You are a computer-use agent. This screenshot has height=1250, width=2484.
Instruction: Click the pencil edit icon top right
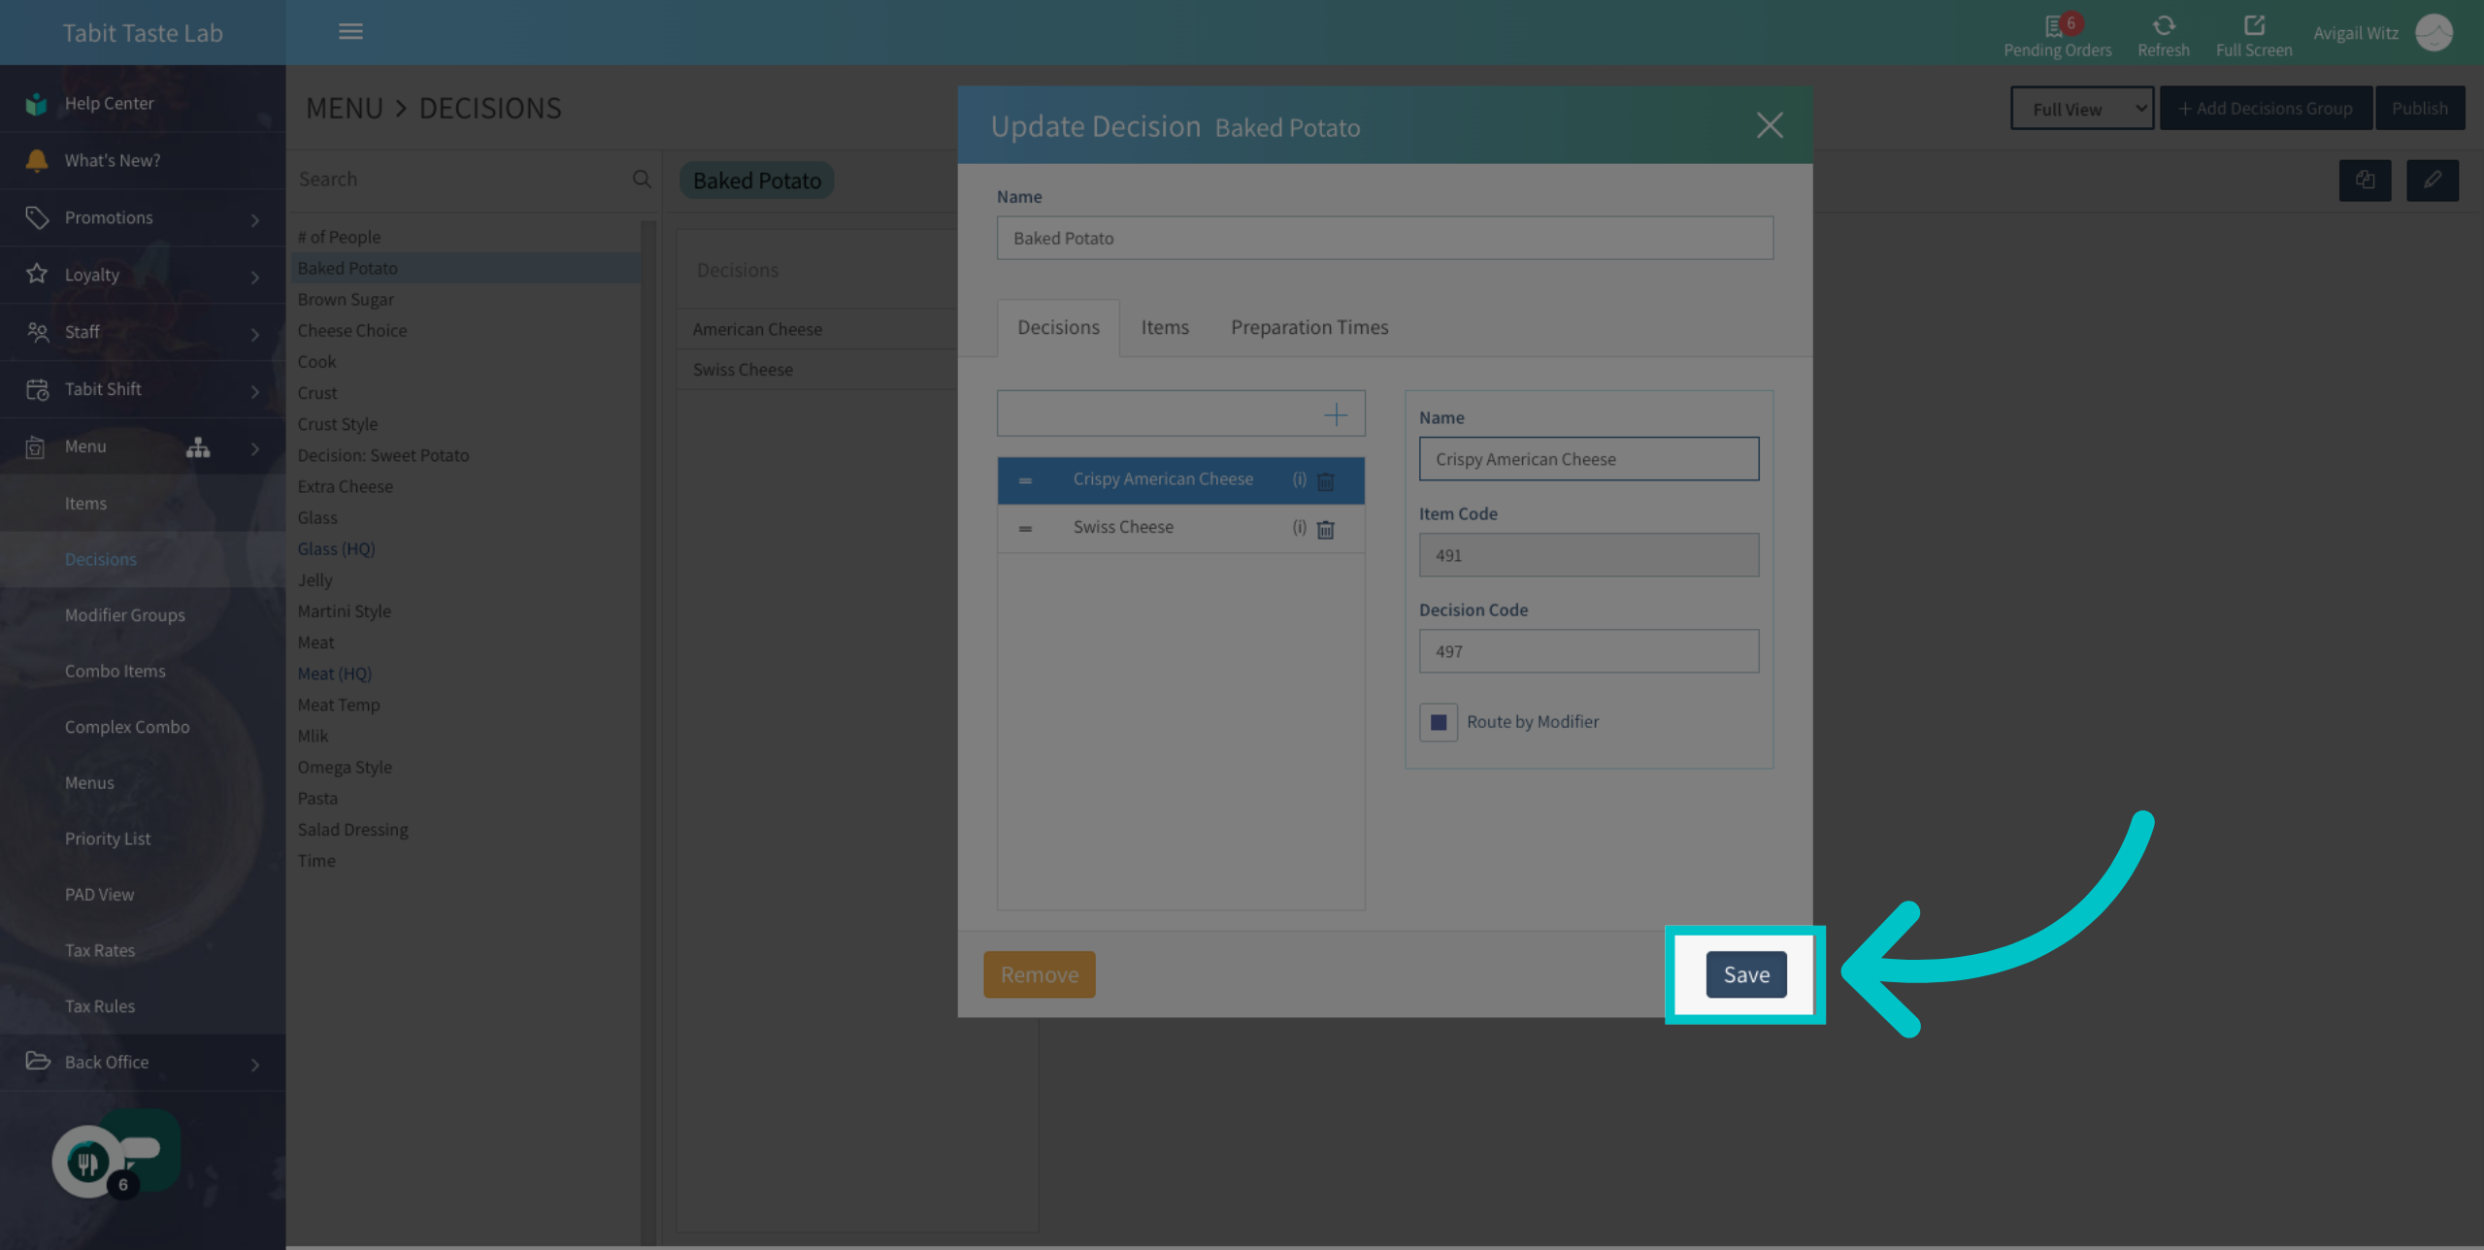tap(2432, 181)
